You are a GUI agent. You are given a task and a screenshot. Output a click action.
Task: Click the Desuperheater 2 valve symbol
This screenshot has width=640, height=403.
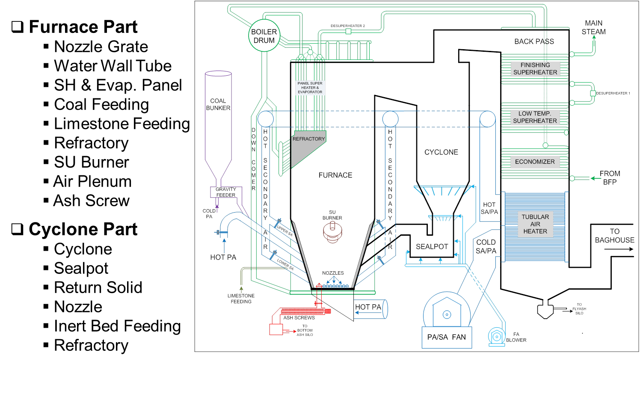click(348, 31)
